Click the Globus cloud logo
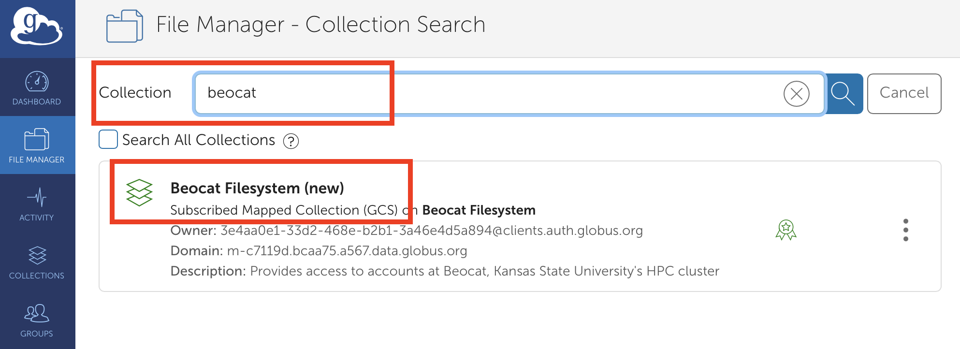 click(37, 27)
